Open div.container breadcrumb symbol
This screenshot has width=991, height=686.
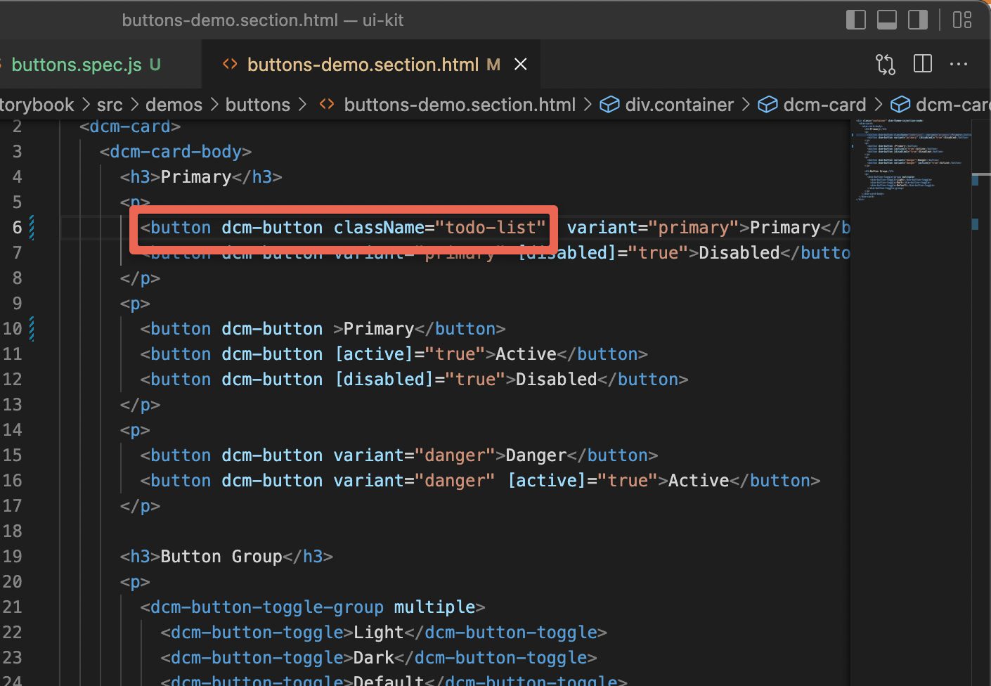[679, 105]
